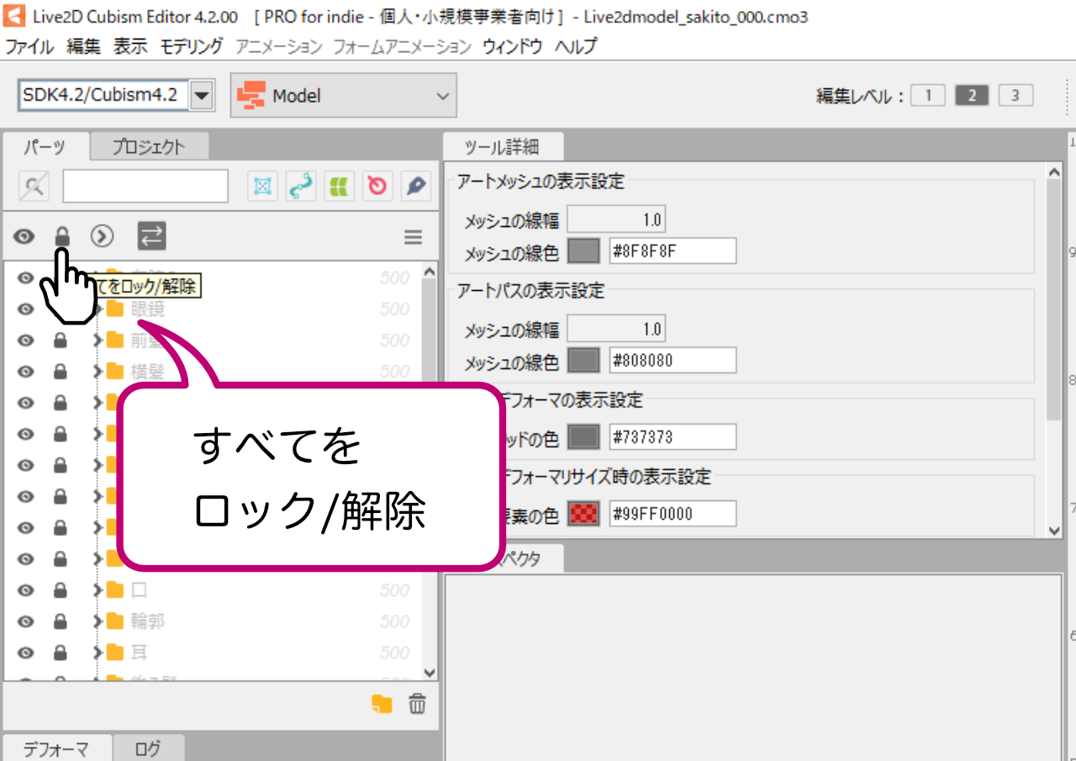Toggle visibility of all parts in header
Image resolution: width=1076 pixels, height=761 pixels.
pyautogui.click(x=24, y=237)
